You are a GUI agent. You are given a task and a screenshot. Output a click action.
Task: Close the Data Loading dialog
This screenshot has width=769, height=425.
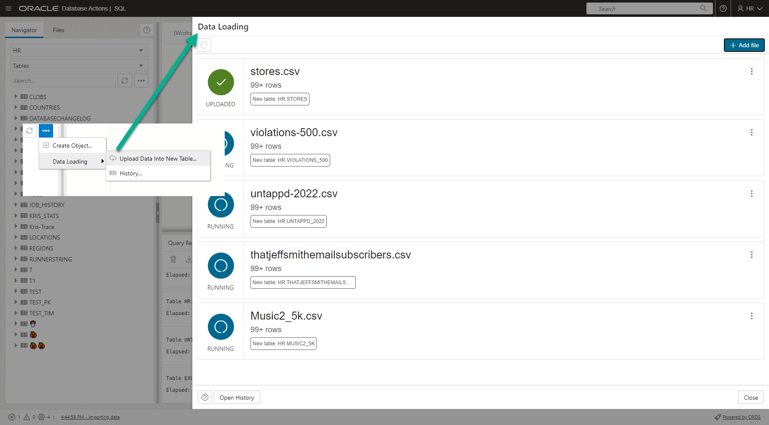pos(751,398)
